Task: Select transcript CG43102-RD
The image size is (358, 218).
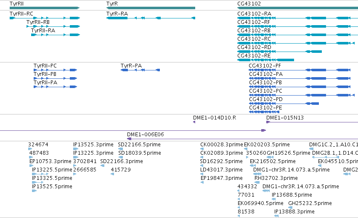Action: pyautogui.click(x=279, y=52)
